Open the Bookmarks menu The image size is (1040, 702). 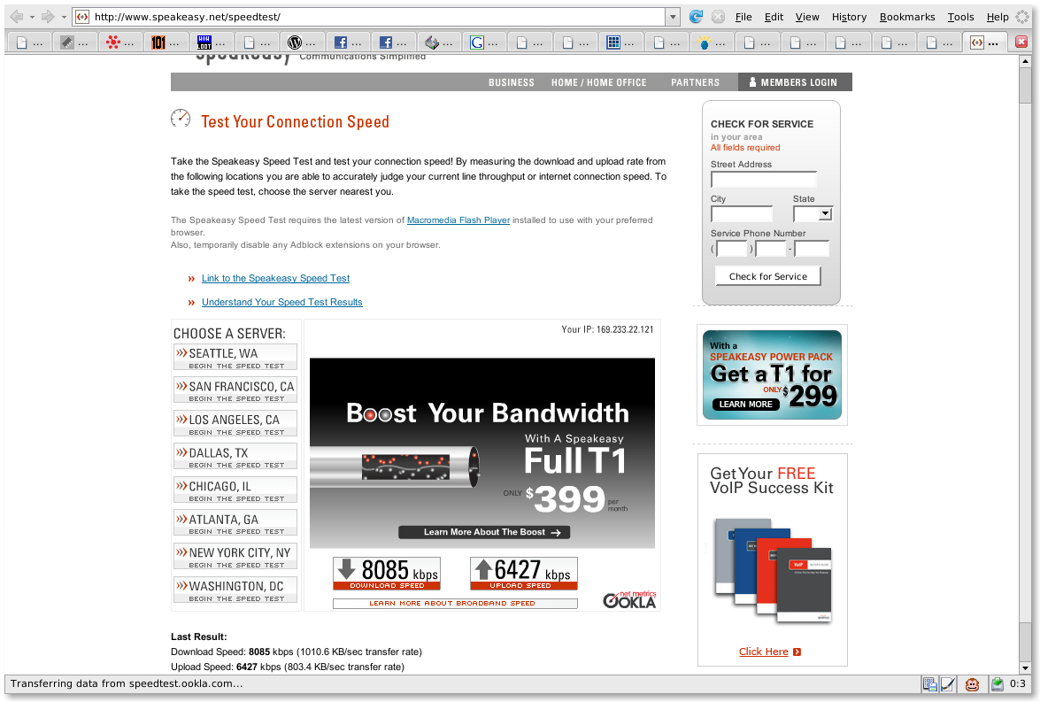[907, 17]
